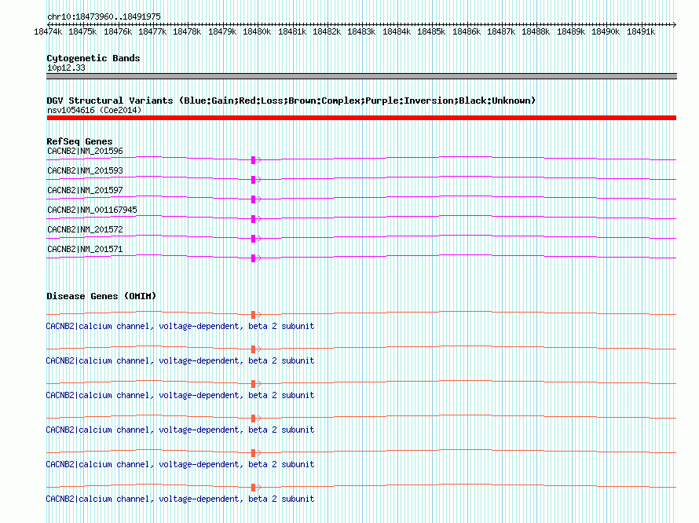Click orange exon block of fifth OMIM track
The height and width of the screenshot is (523, 699).
coord(253,453)
